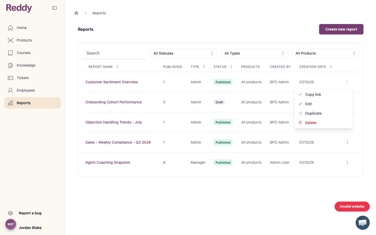Sort by Status column arrows
Image resolution: width=376 pixels, height=235 pixels.
tap(231, 67)
